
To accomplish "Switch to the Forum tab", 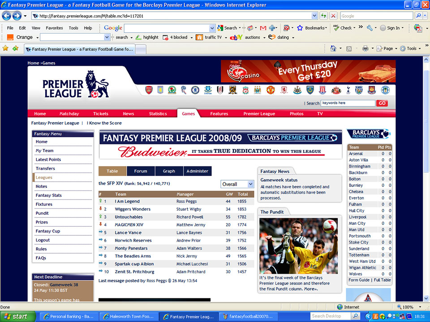I will 141,171.
